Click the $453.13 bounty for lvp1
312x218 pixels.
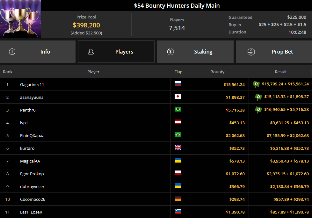237,123
